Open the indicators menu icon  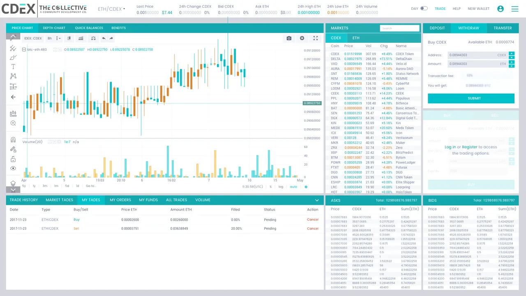[81, 38]
